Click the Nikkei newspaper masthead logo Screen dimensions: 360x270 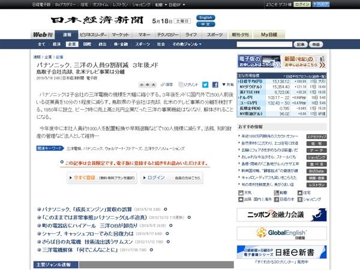click(97, 20)
